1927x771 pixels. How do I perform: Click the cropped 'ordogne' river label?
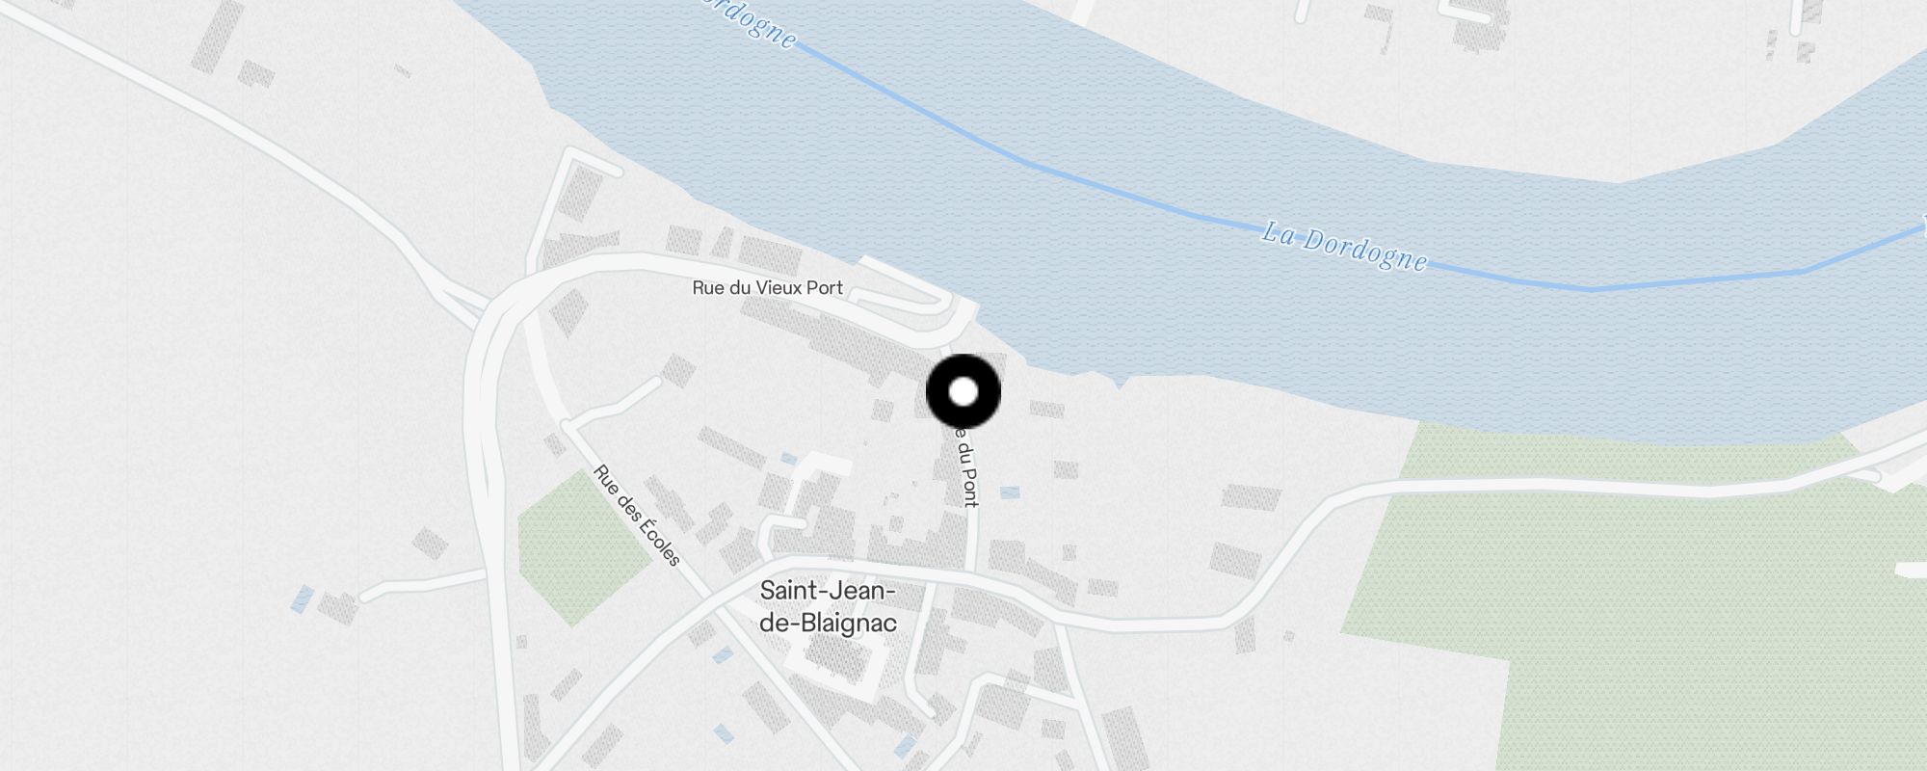[747, 21]
